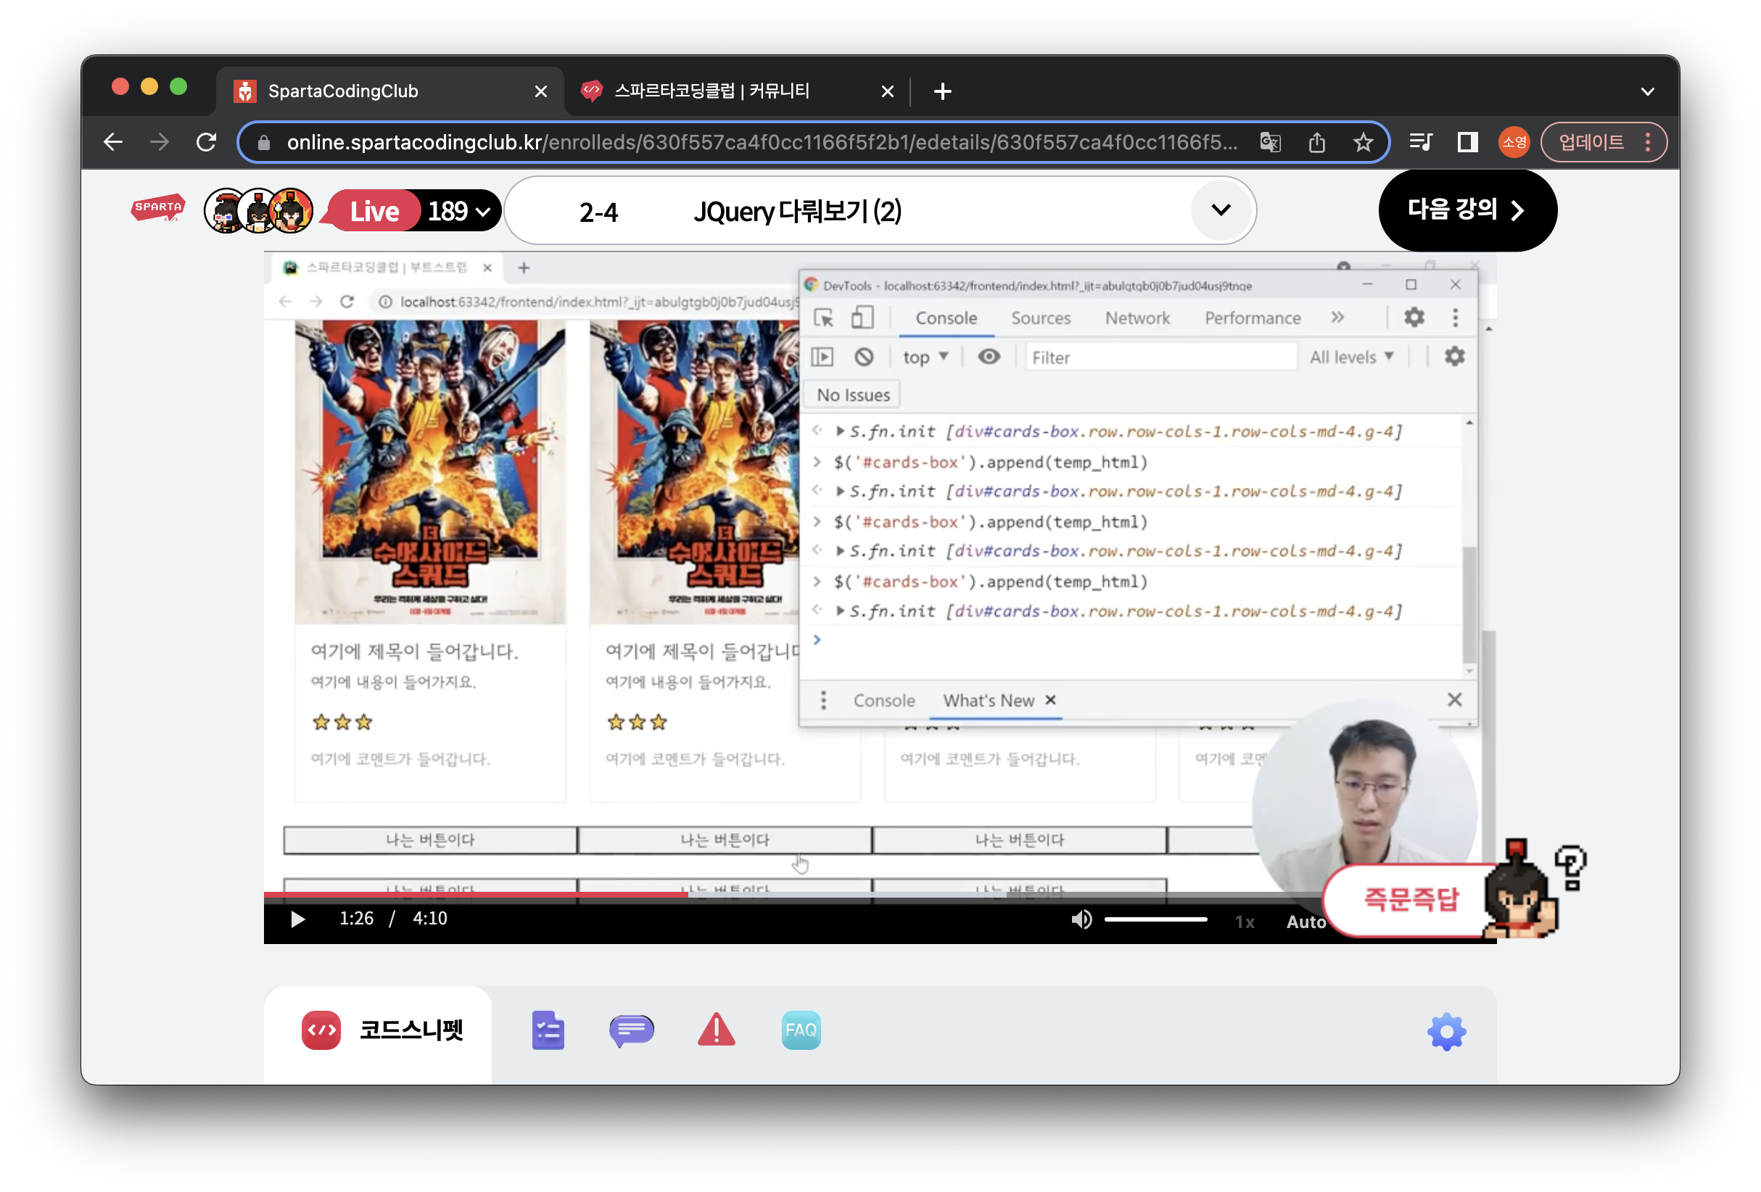Toggle the live expression eye icon
The height and width of the screenshot is (1192, 1761).
pos(989,356)
